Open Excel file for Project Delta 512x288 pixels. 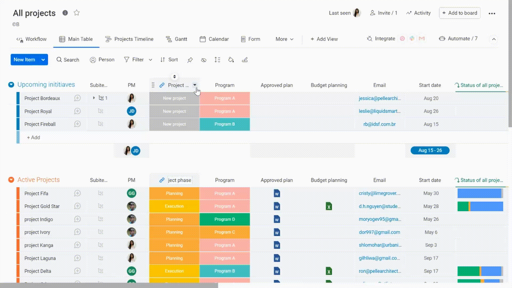pos(329,271)
